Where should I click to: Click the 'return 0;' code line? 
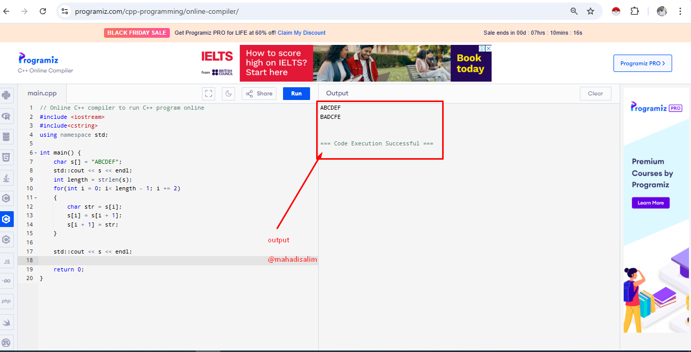click(69, 269)
